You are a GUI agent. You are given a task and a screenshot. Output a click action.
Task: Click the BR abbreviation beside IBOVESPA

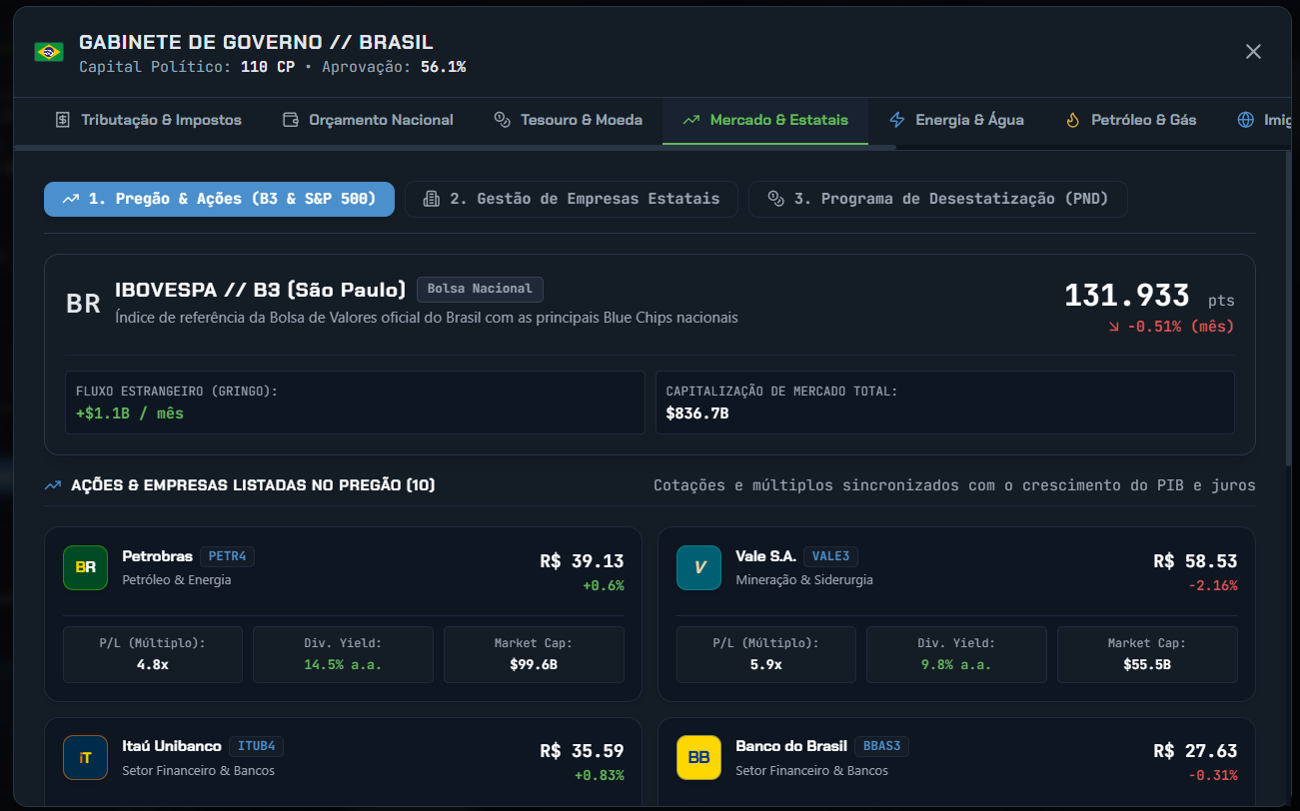83,304
